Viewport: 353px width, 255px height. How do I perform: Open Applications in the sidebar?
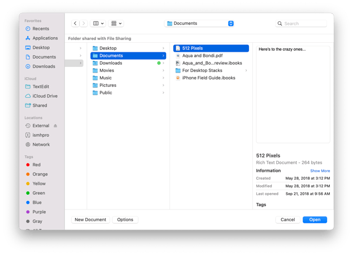pyautogui.click(x=42, y=38)
